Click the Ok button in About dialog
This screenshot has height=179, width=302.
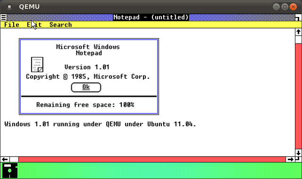click(x=86, y=87)
